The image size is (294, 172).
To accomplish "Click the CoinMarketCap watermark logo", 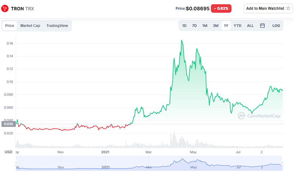I will tap(259, 116).
